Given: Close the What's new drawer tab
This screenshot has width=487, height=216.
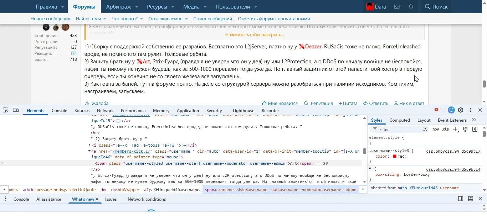Looking at the screenshot, I should 97,199.
